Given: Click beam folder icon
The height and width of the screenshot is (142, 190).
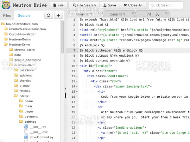Looking at the screenshot, I should (21, 101).
